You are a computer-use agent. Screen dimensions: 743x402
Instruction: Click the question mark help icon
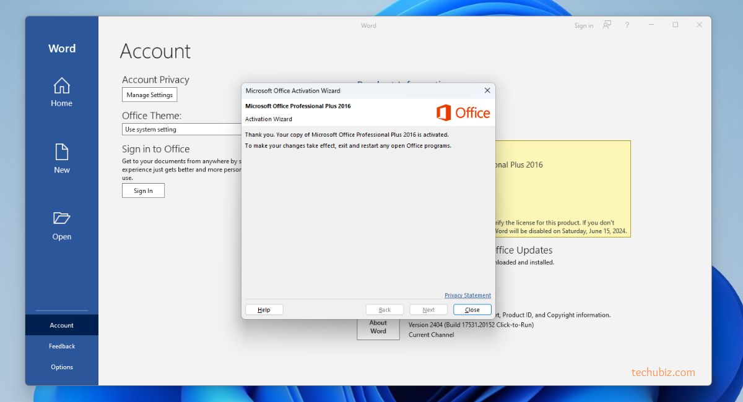pyautogui.click(x=627, y=25)
